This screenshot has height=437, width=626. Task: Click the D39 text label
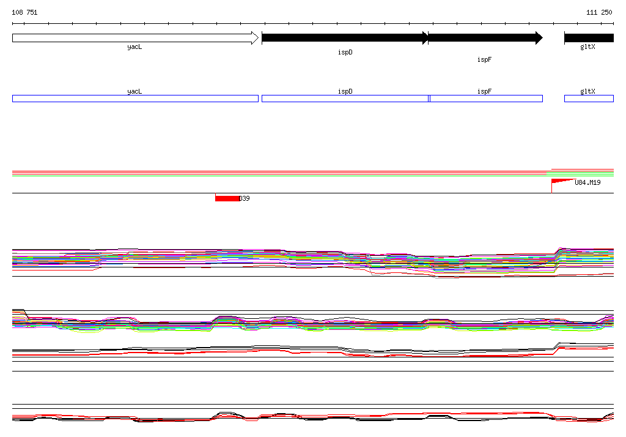[245, 198]
